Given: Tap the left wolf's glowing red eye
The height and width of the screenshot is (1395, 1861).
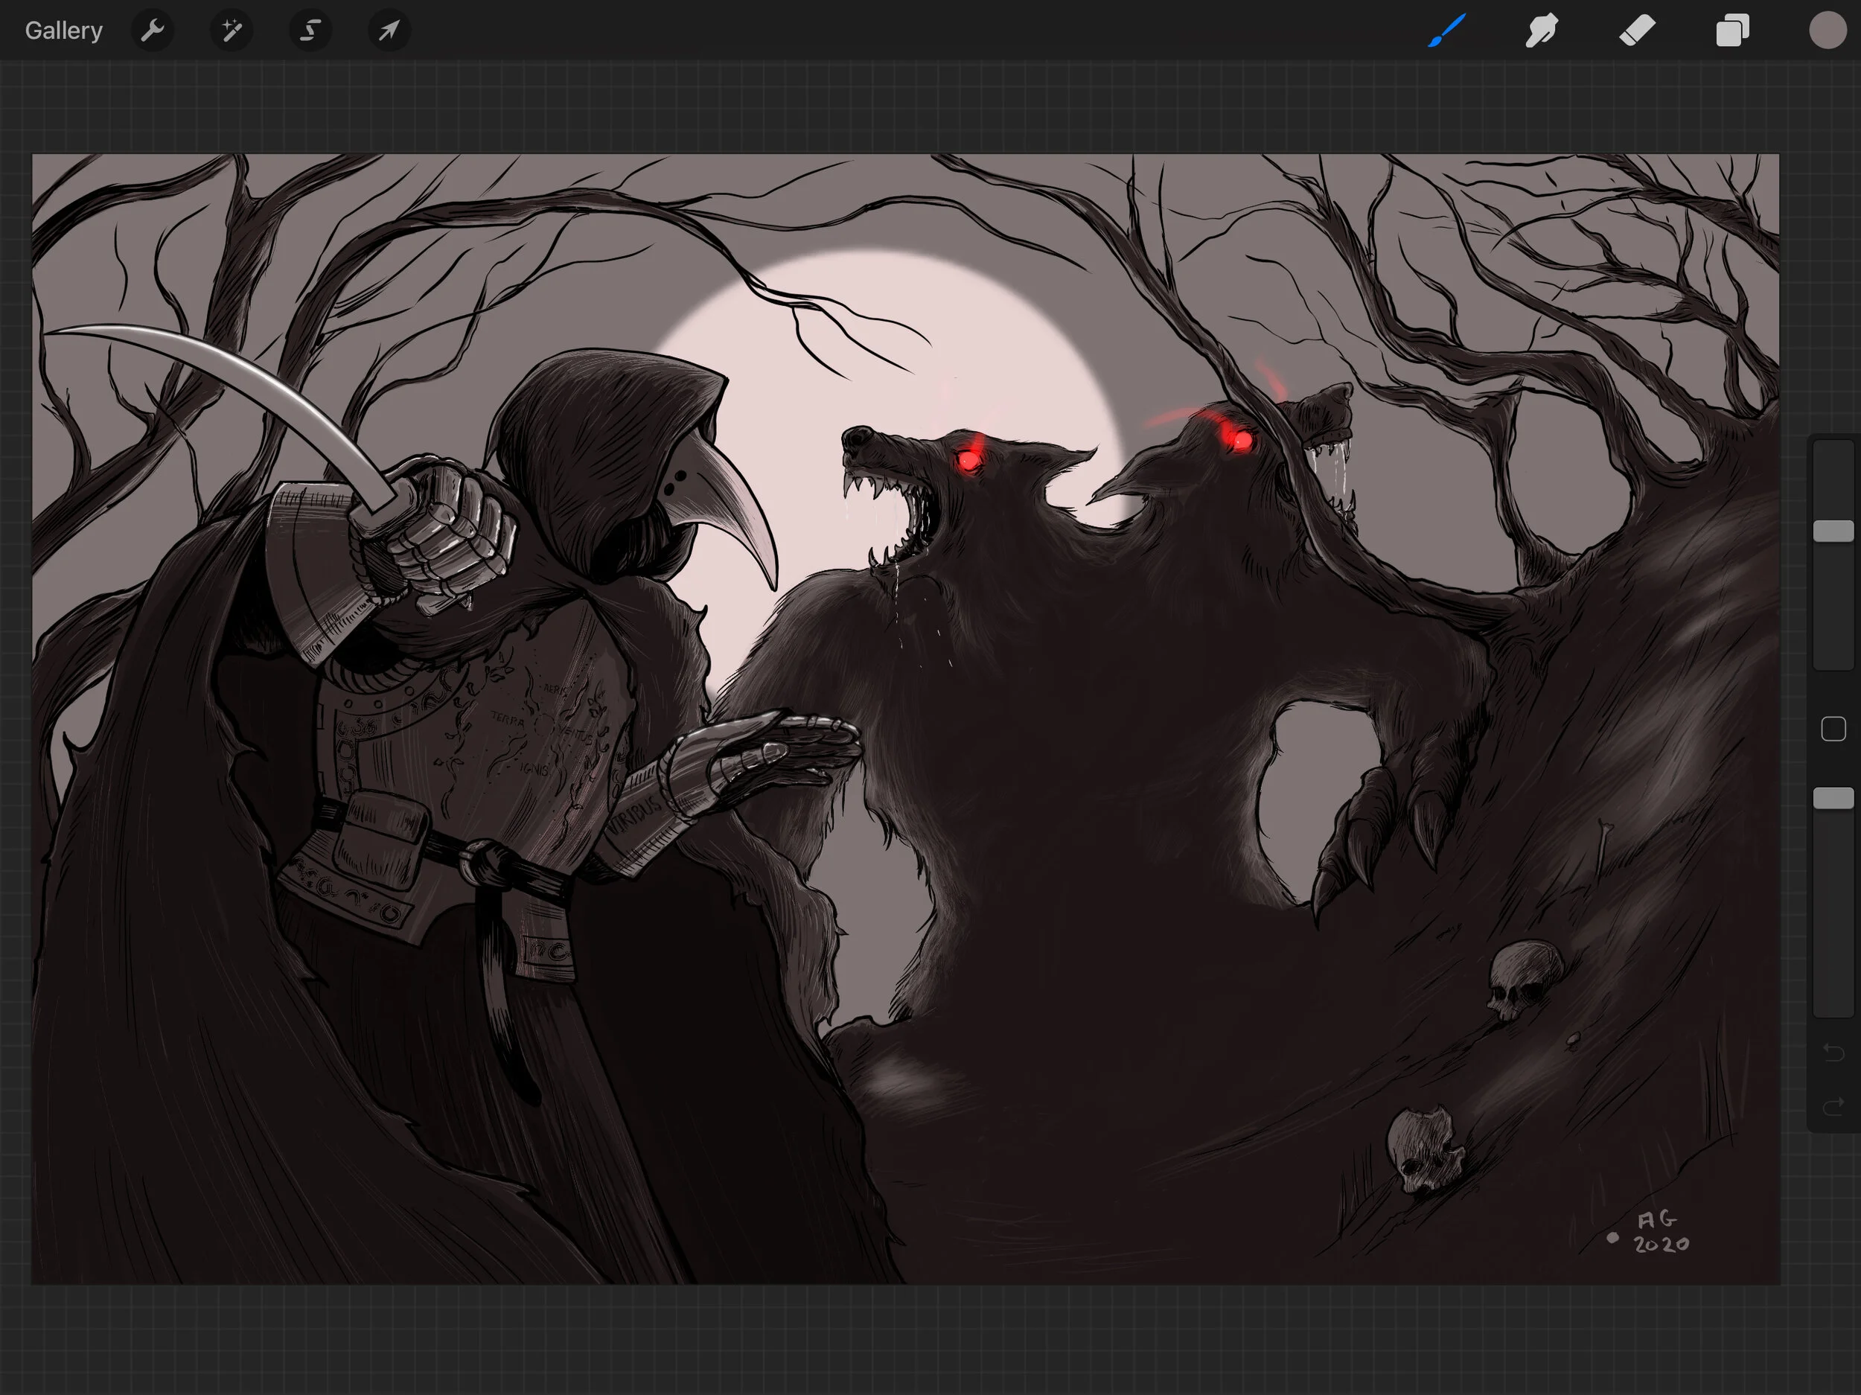Looking at the screenshot, I should point(968,459).
